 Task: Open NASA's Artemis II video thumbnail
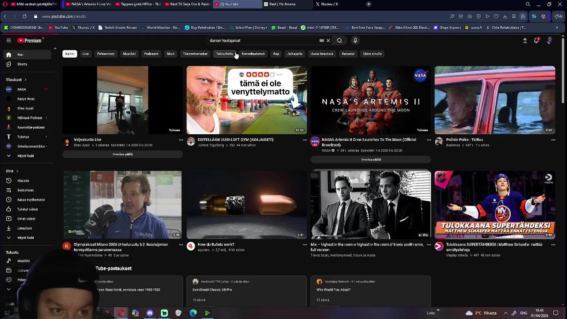(371, 100)
